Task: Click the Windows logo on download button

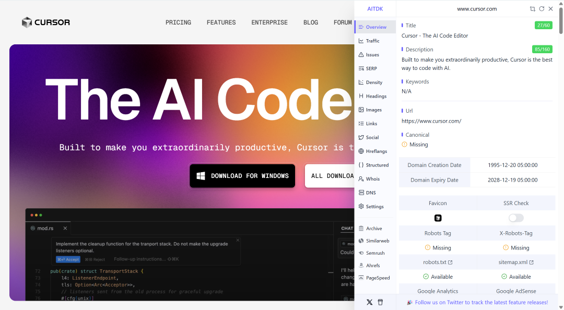Action: (x=201, y=176)
